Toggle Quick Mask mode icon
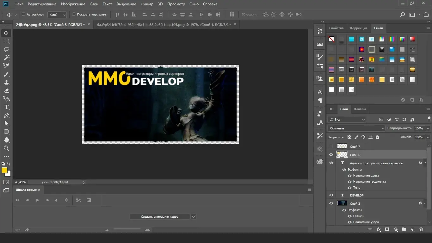 pos(6,182)
